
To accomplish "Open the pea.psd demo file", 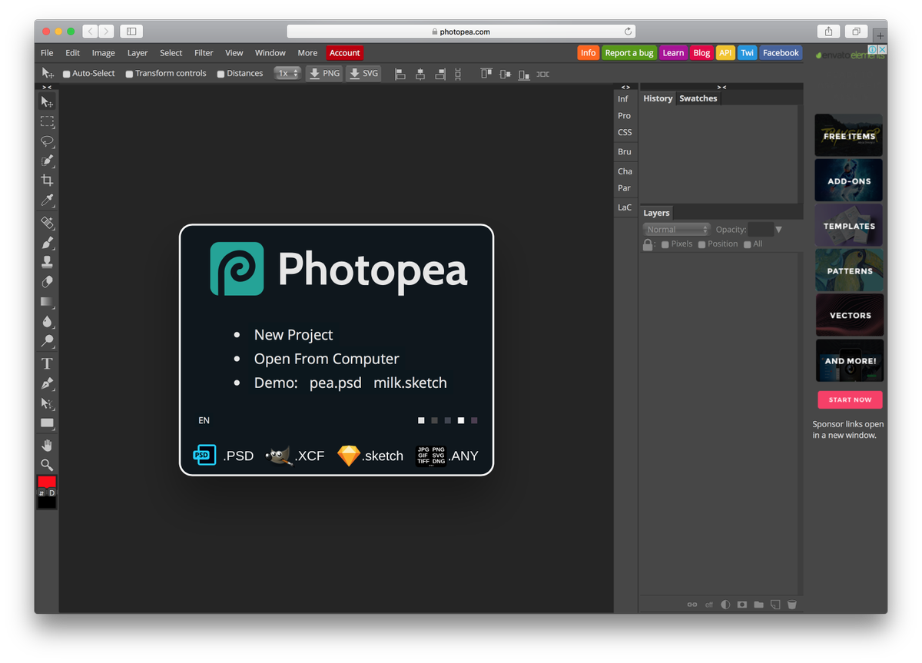I will 336,383.
